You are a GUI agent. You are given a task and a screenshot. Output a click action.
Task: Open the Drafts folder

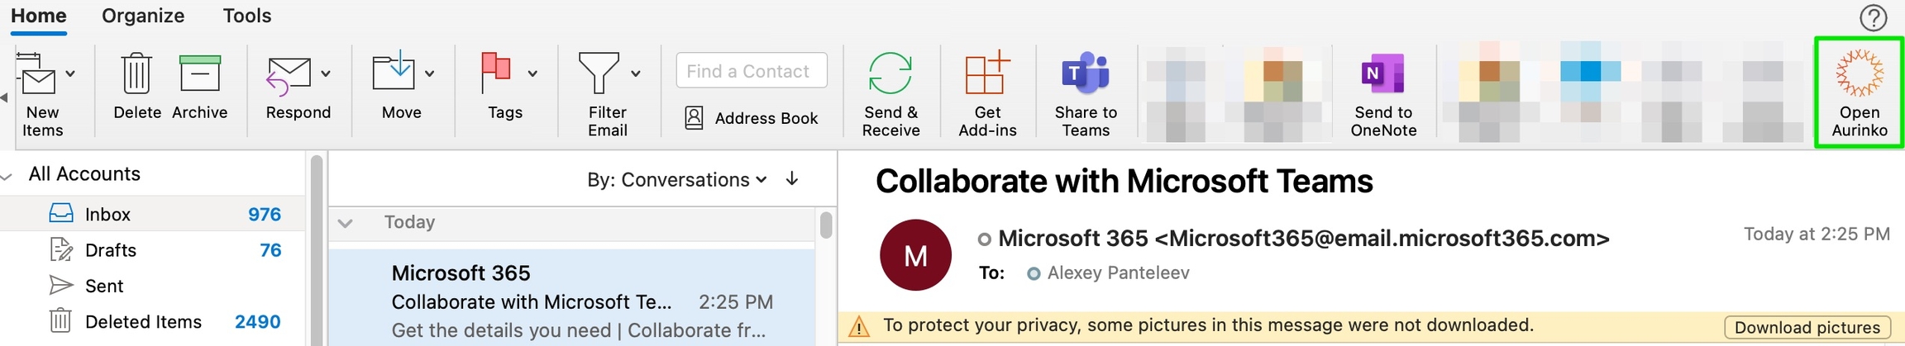point(110,250)
